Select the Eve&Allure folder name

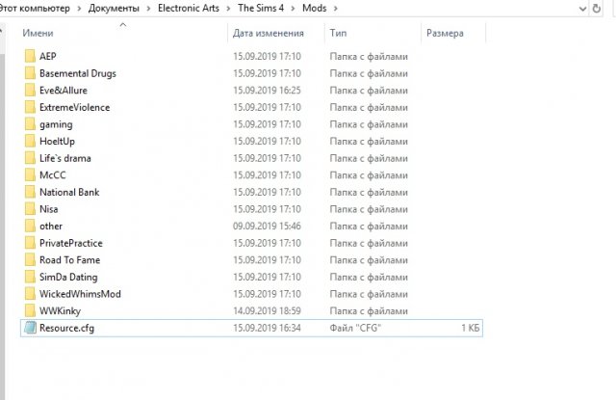tap(64, 90)
